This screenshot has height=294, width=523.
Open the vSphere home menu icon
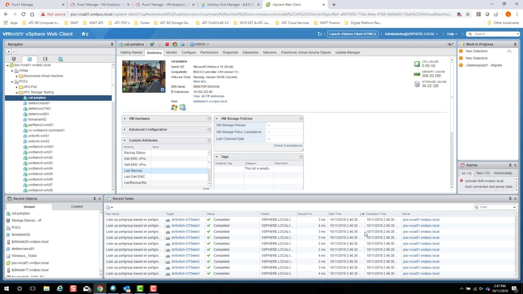tap(85, 34)
